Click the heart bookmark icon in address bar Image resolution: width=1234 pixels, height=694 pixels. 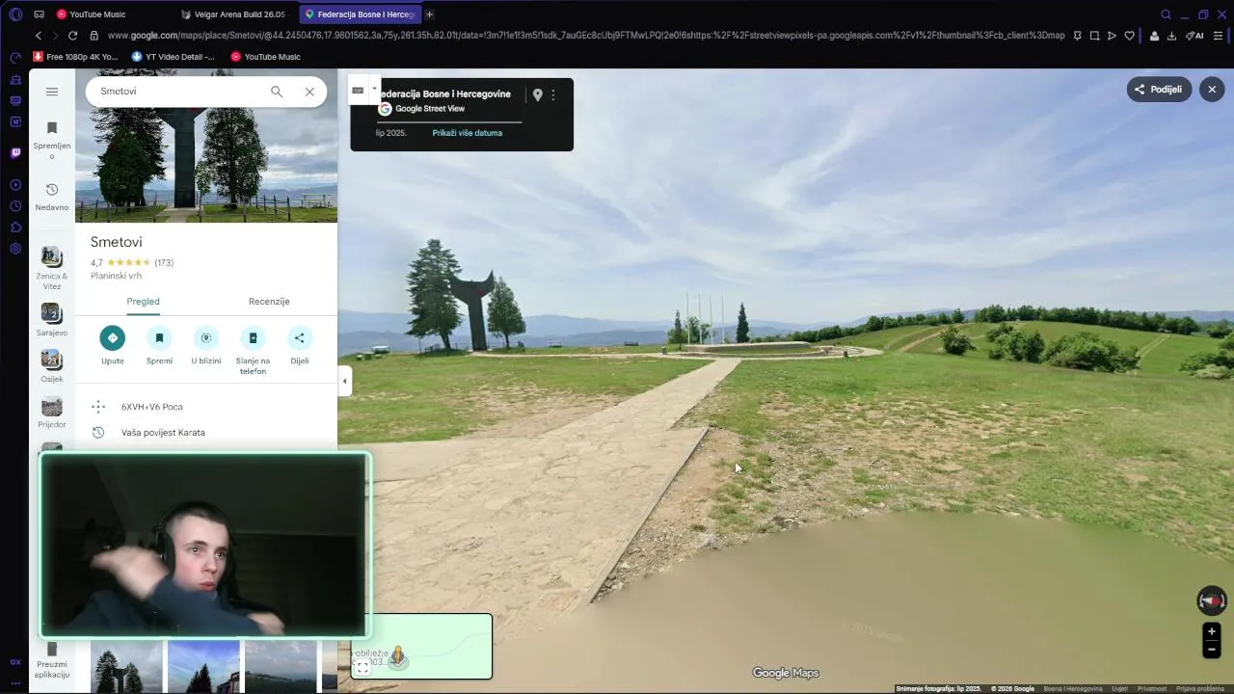pyautogui.click(x=1129, y=36)
